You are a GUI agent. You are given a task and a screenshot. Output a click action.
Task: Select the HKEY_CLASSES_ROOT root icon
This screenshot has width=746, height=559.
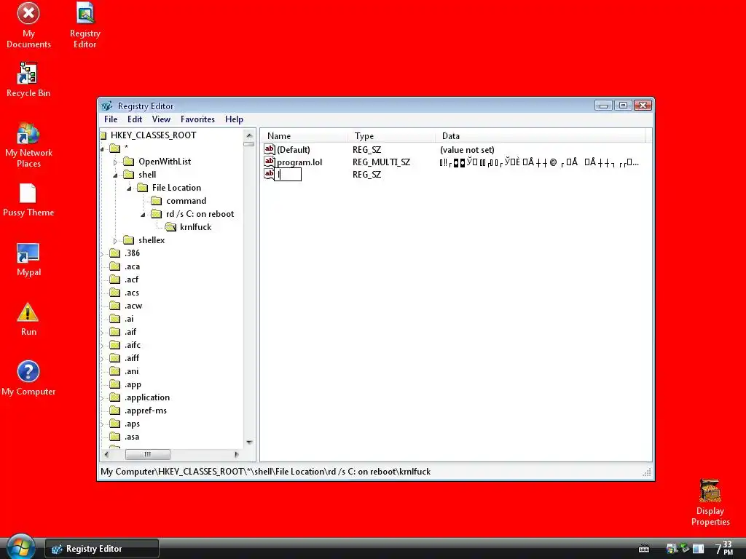pyautogui.click(x=103, y=135)
